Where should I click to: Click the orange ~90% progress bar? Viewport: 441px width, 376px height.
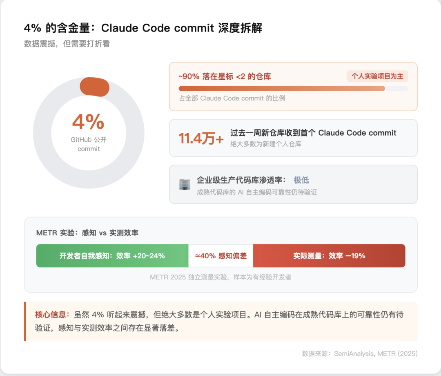281,88
